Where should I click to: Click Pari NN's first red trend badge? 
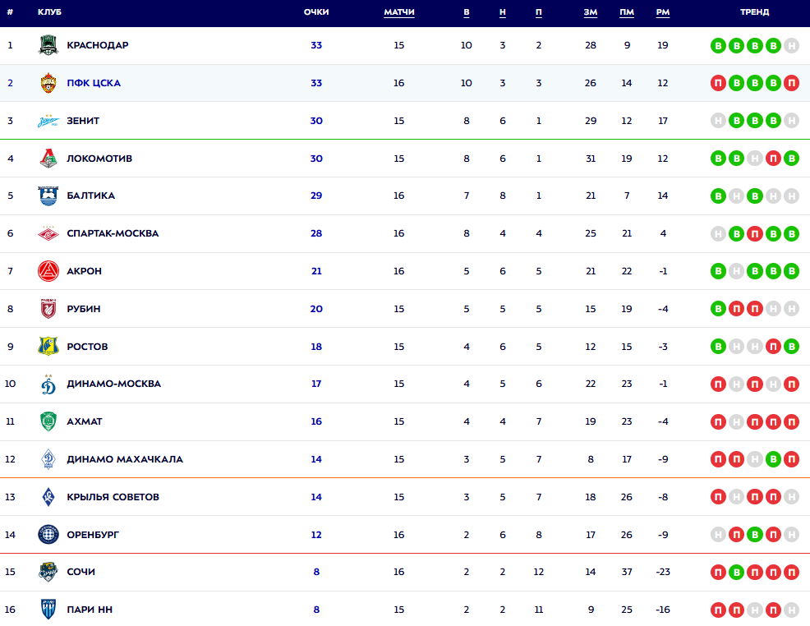click(719, 610)
